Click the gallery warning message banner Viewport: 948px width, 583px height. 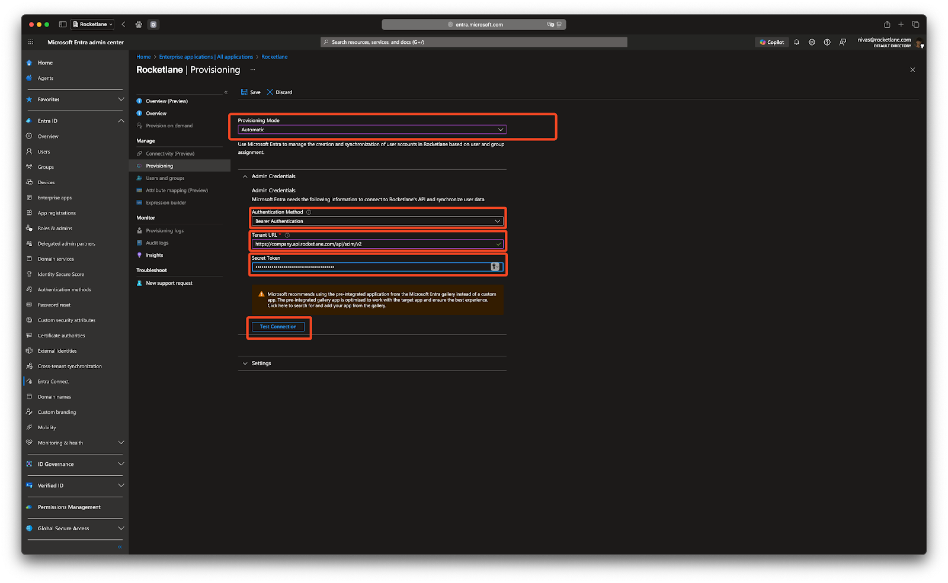point(377,300)
